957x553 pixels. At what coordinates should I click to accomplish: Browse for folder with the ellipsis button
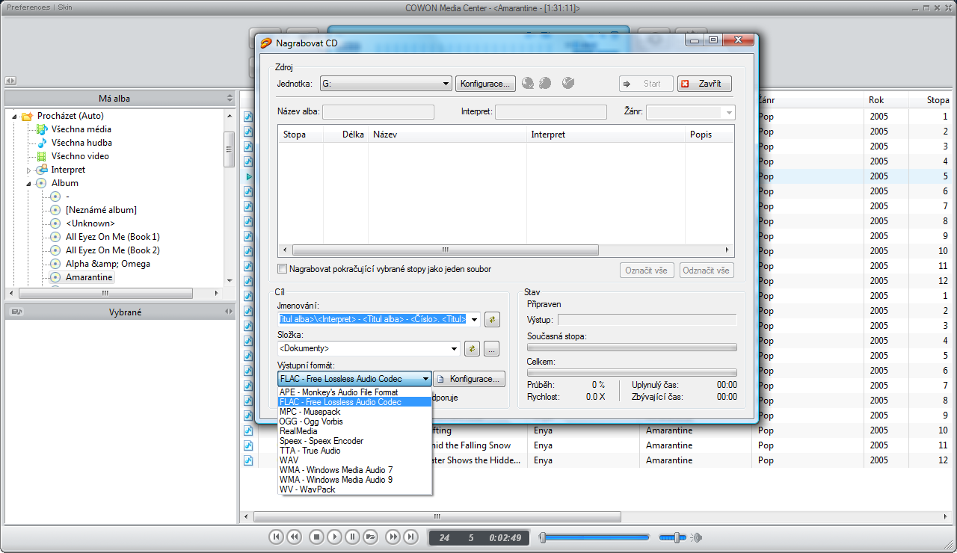click(x=491, y=348)
